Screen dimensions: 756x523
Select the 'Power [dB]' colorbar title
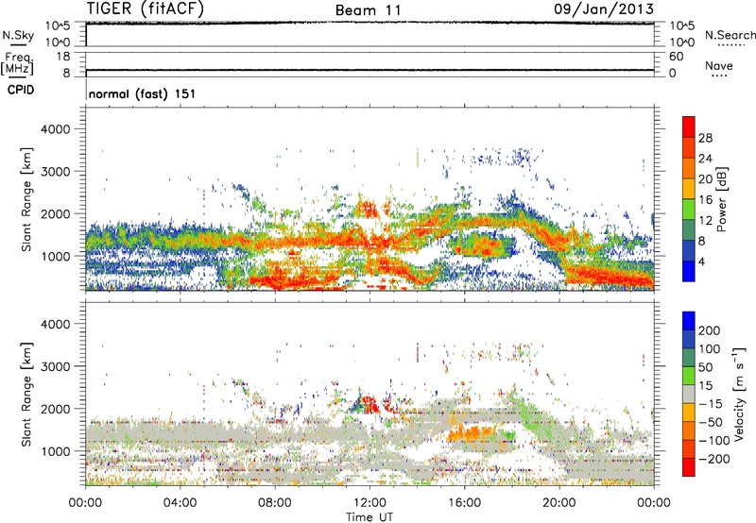tap(722, 199)
